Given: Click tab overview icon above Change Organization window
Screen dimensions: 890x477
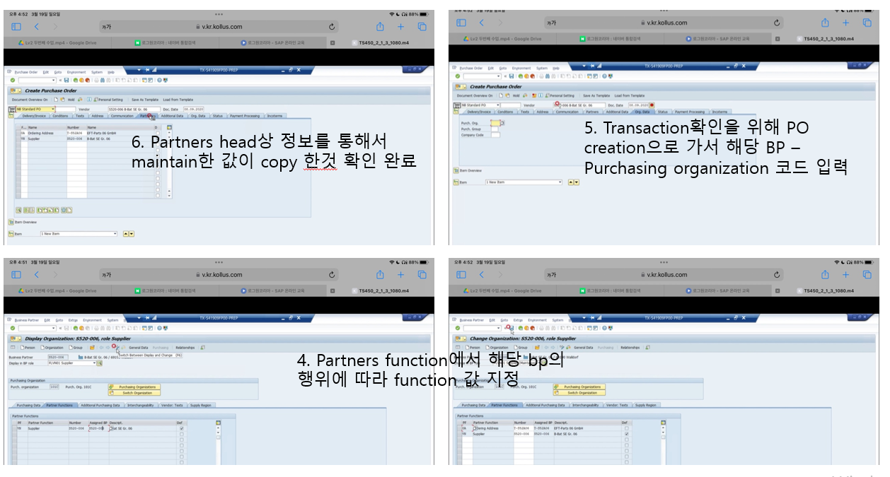Looking at the screenshot, I should [867, 275].
